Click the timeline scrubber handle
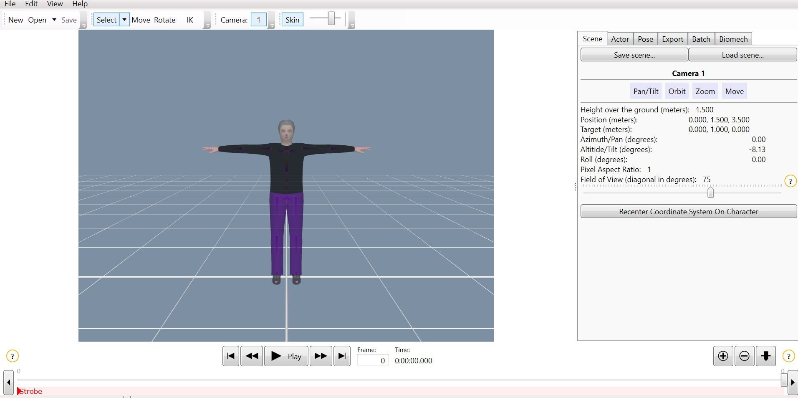The height and width of the screenshot is (398, 798). tap(784, 379)
